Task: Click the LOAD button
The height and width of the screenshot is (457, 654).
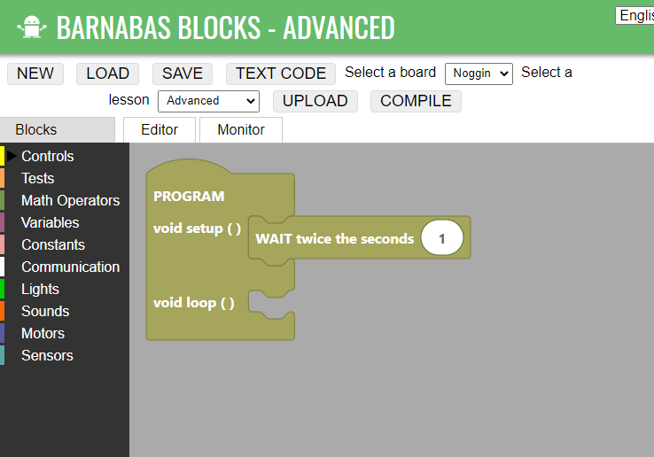Action: click(107, 74)
